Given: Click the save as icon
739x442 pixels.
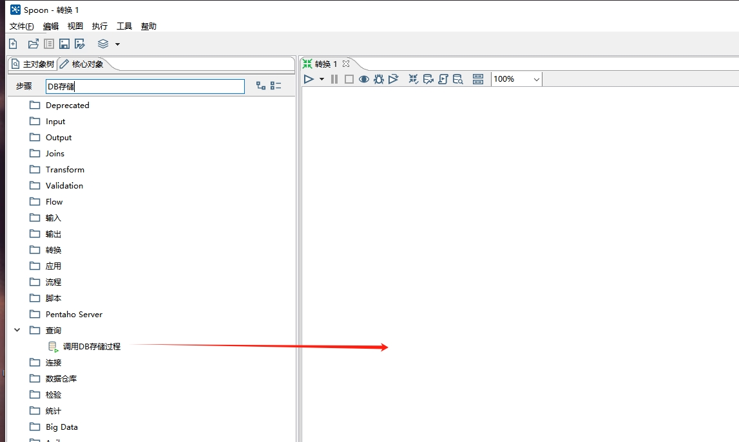Looking at the screenshot, I should pyautogui.click(x=80, y=44).
